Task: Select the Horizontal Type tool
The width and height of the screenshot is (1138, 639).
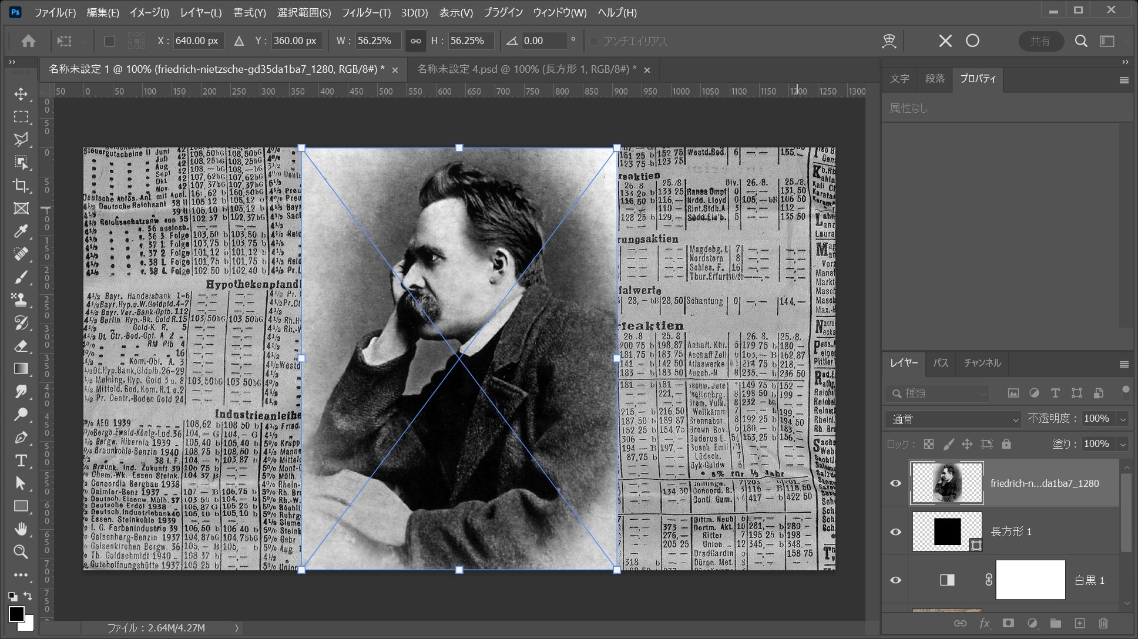Action: pos(21,460)
